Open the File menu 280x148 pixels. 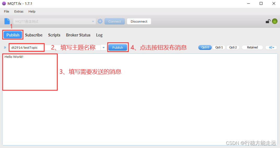(7, 11)
